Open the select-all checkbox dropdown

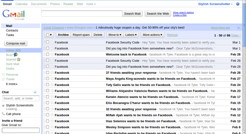tap(49, 35)
